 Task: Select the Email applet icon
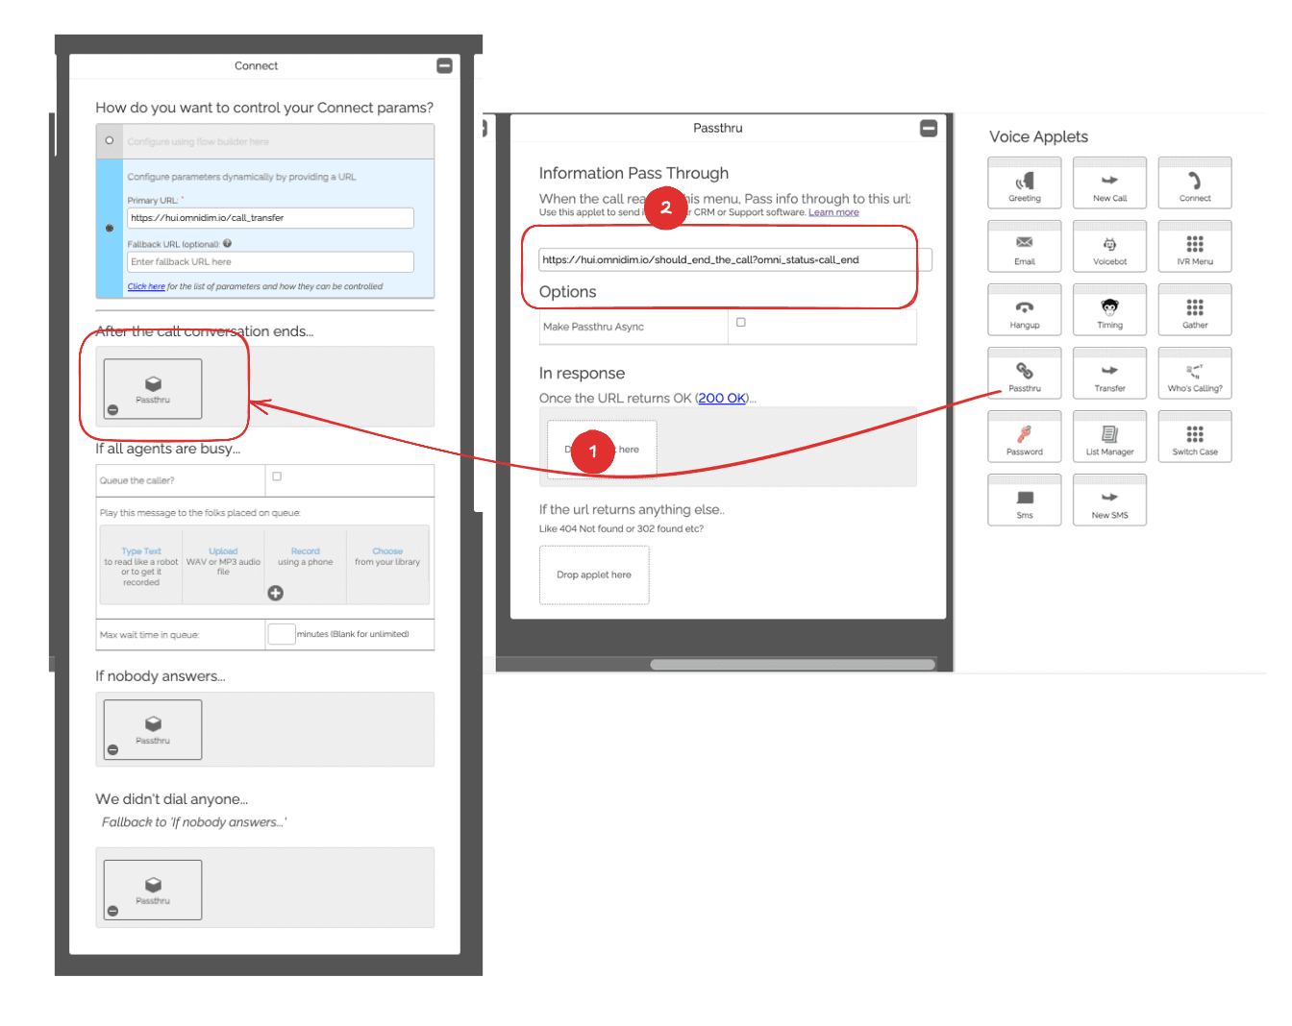pyautogui.click(x=1024, y=246)
